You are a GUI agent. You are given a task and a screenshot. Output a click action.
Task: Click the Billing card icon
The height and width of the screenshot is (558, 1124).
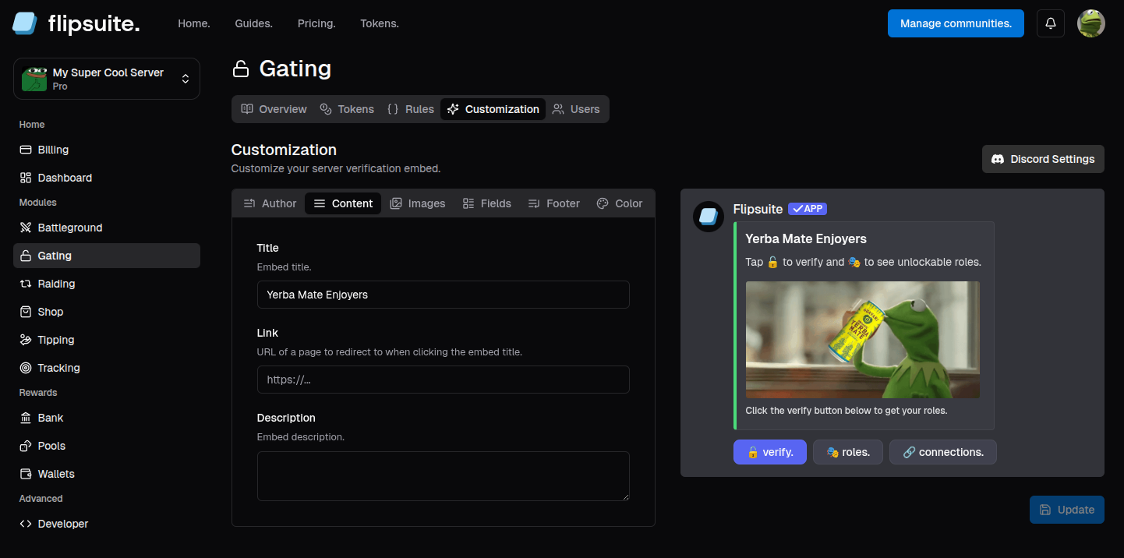pos(26,150)
